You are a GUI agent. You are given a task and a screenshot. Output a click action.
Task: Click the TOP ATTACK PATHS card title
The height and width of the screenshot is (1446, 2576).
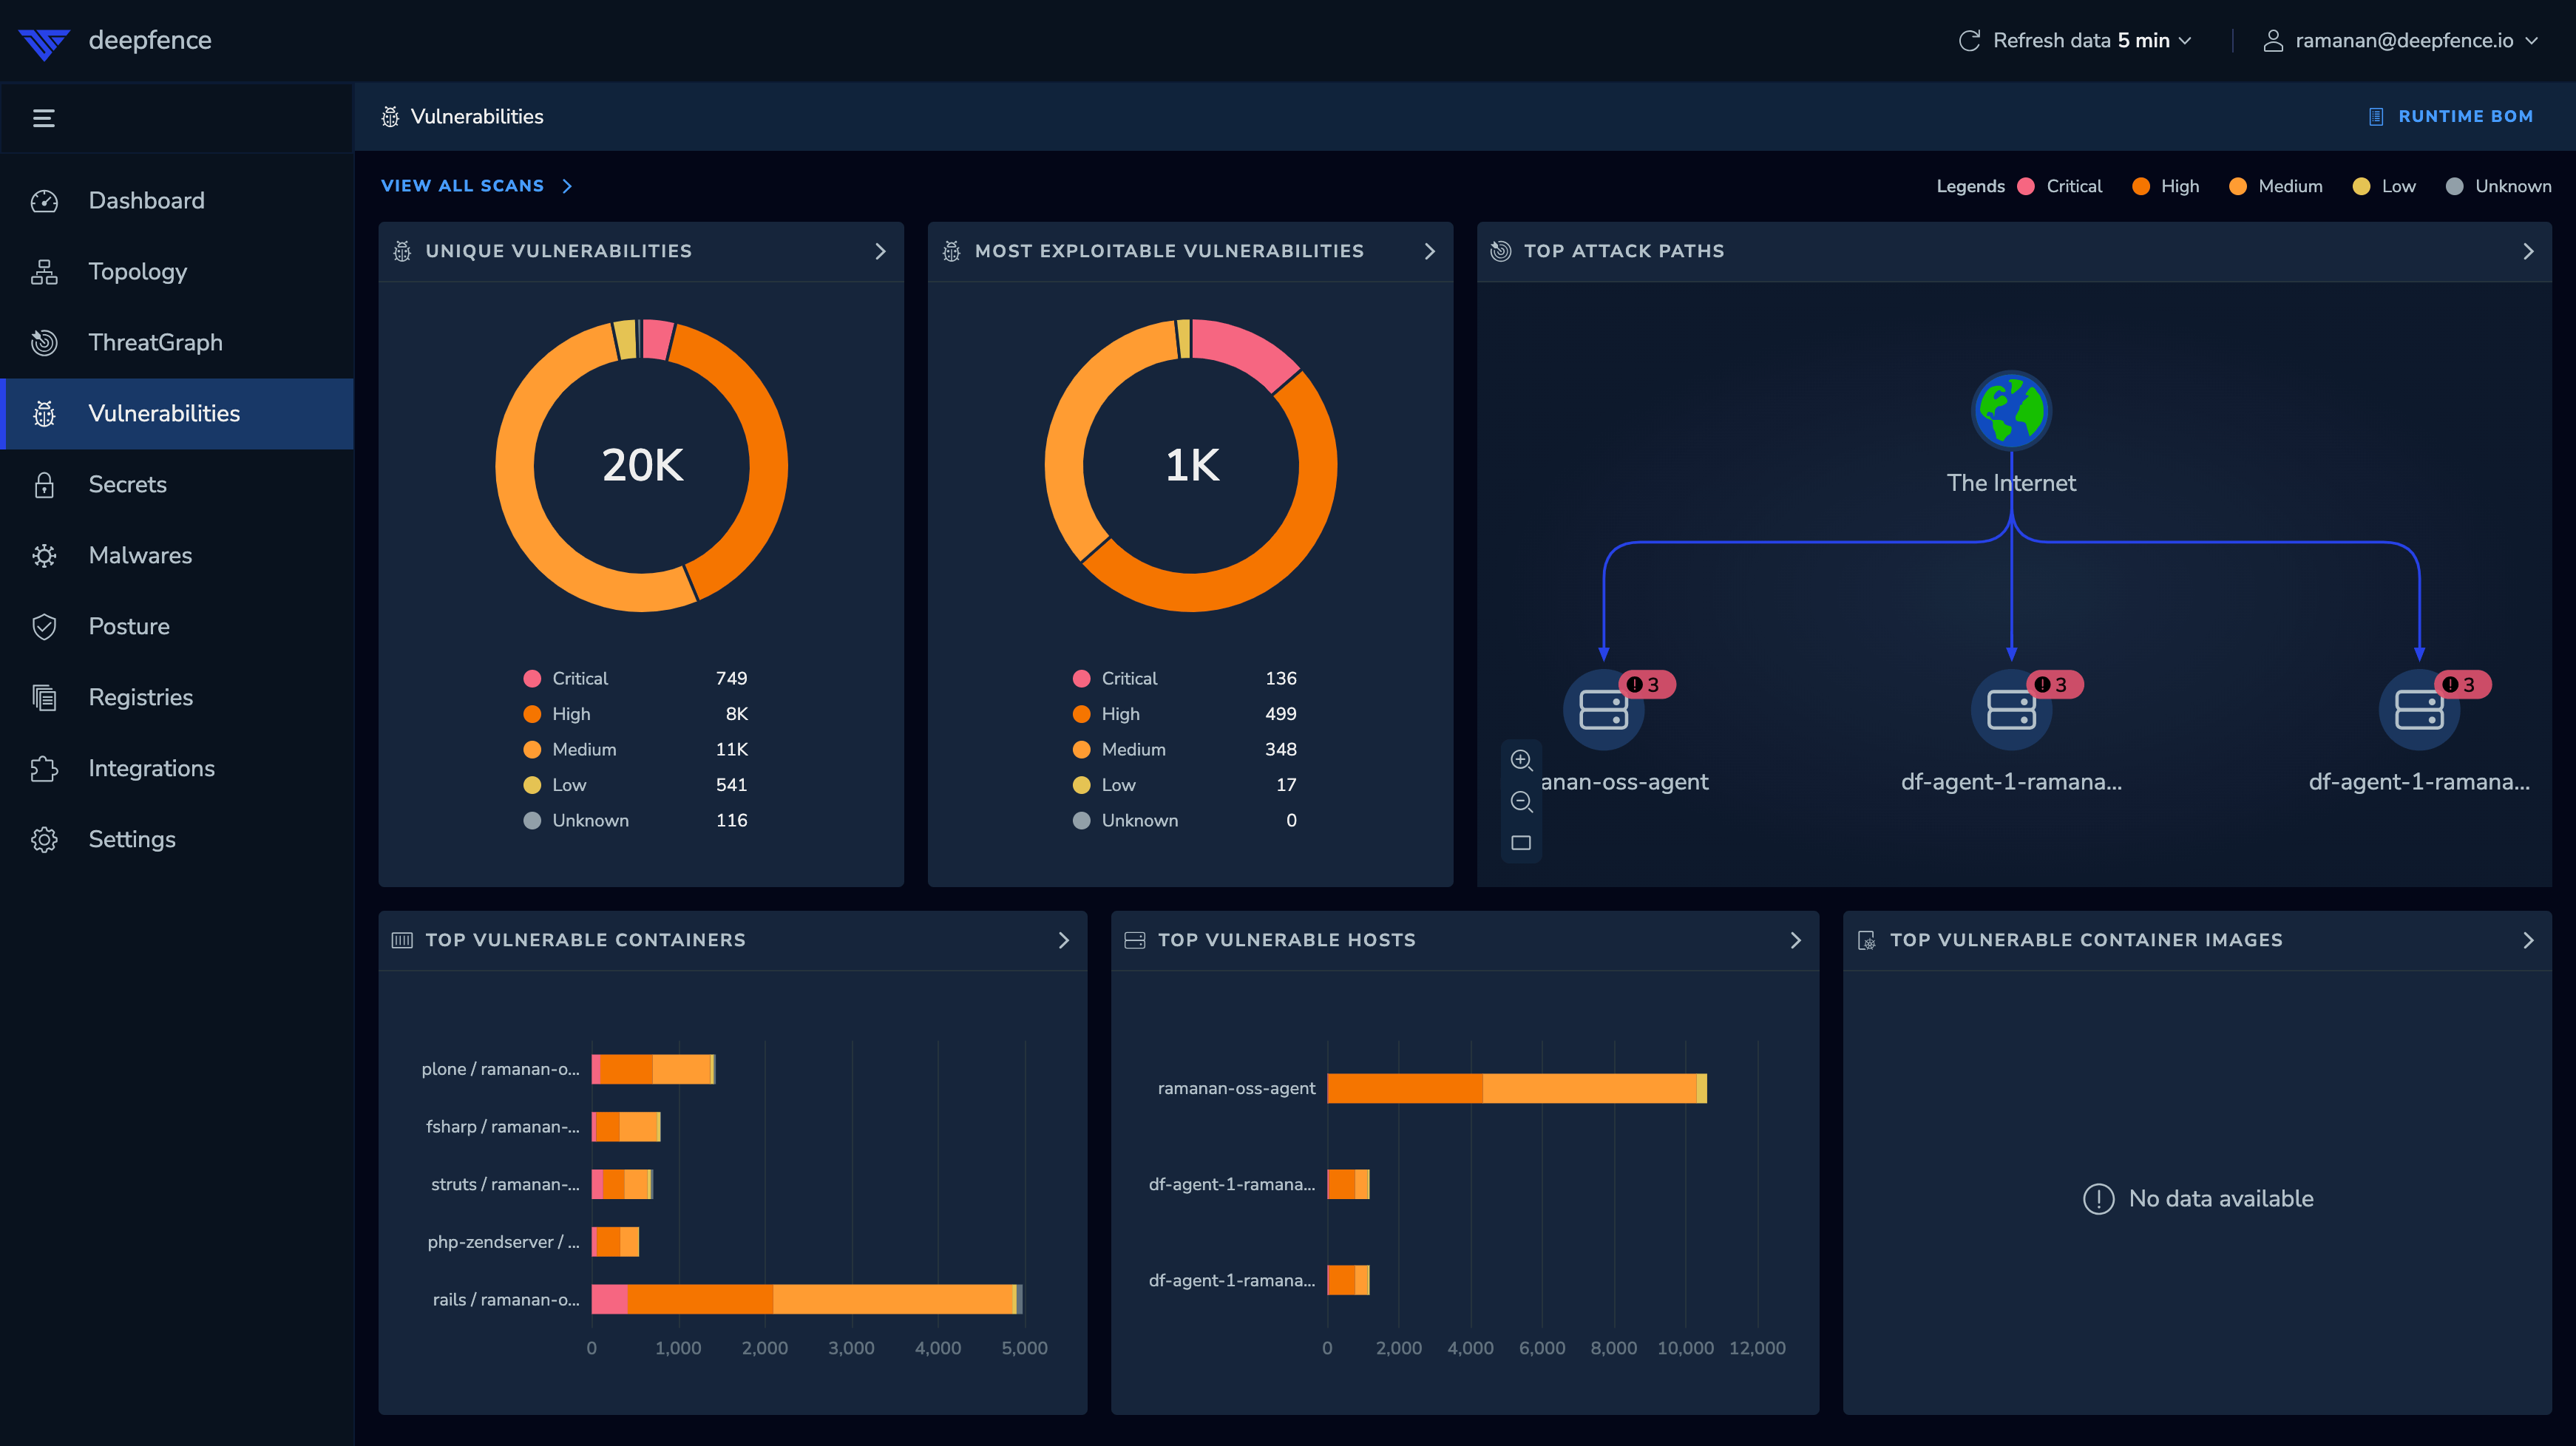pos(1624,251)
